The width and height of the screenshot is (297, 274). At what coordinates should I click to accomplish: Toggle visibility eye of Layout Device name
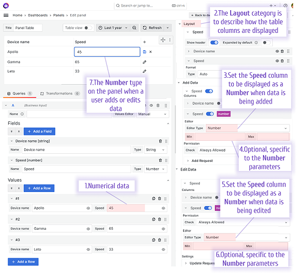[277, 51]
